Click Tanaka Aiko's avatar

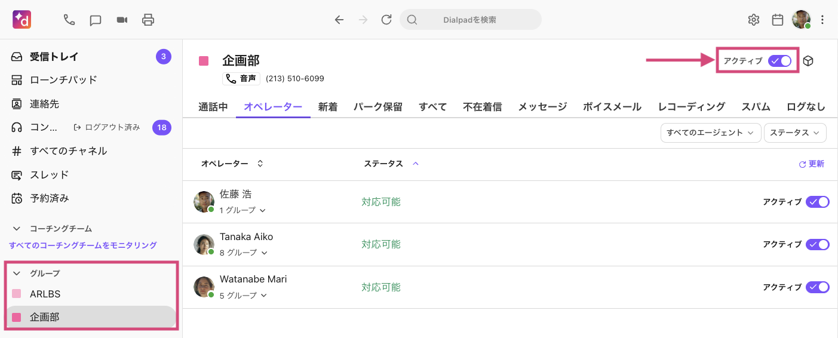[204, 244]
